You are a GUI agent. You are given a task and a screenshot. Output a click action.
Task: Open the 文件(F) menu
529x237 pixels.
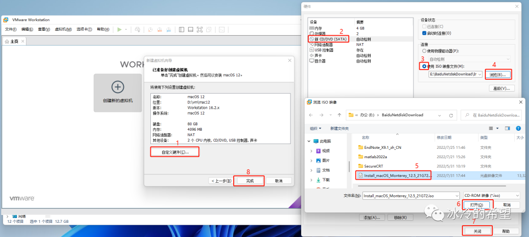(x=11, y=29)
